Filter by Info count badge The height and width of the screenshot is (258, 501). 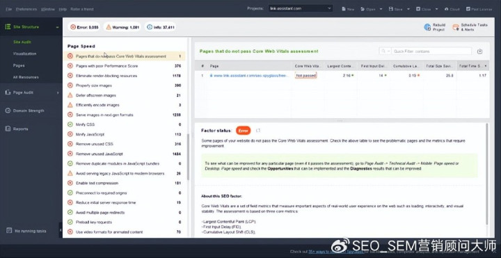pos(161,27)
